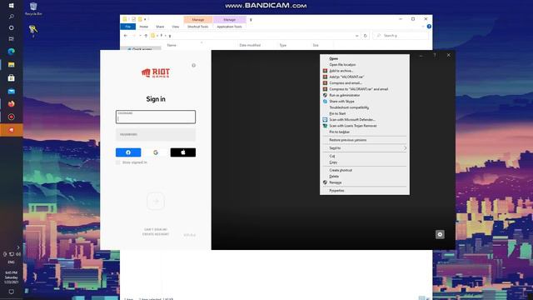Switch to Share ribbon tab
Viewport: 533px width, 300px height.
160,27
